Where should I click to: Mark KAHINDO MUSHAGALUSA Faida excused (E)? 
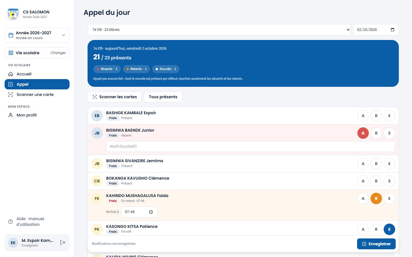pyautogui.click(x=389, y=198)
